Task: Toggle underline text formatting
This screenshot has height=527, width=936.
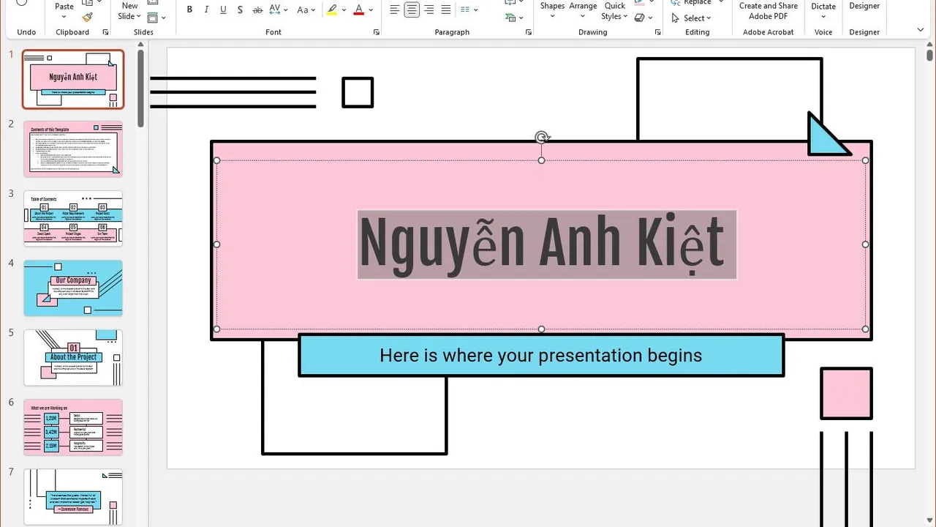Action: 223,10
